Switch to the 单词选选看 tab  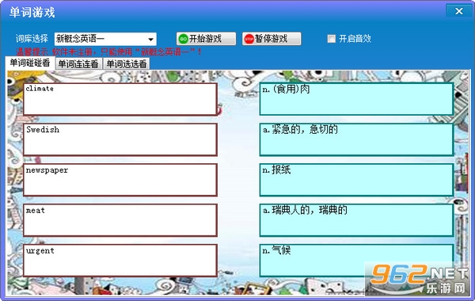pyautogui.click(x=127, y=64)
